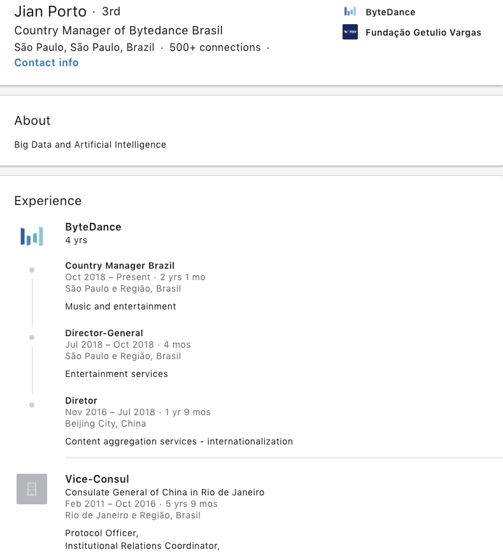Screen dimensions: 503x554
Task: Click the About section heading
Action: [32, 120]
